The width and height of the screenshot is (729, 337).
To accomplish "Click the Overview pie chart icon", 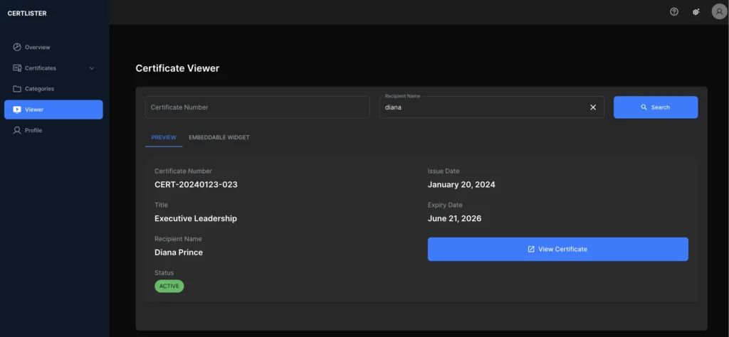I will tap(17, 47).
